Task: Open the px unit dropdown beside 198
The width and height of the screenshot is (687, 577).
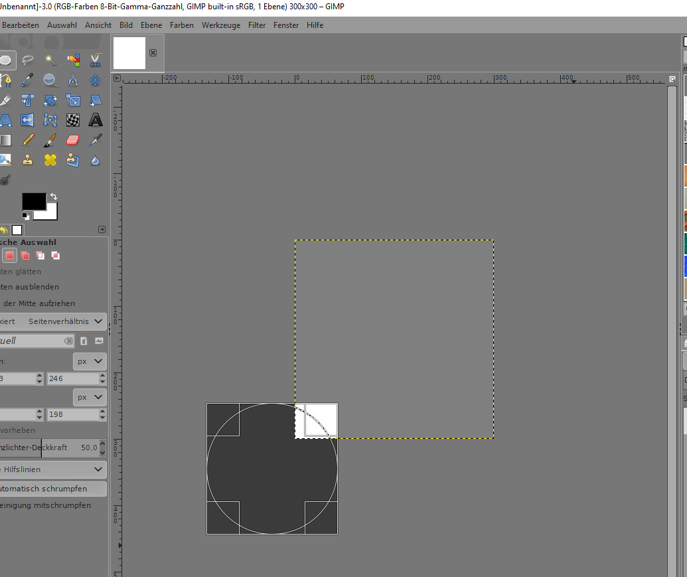Action: pos(90,397)
